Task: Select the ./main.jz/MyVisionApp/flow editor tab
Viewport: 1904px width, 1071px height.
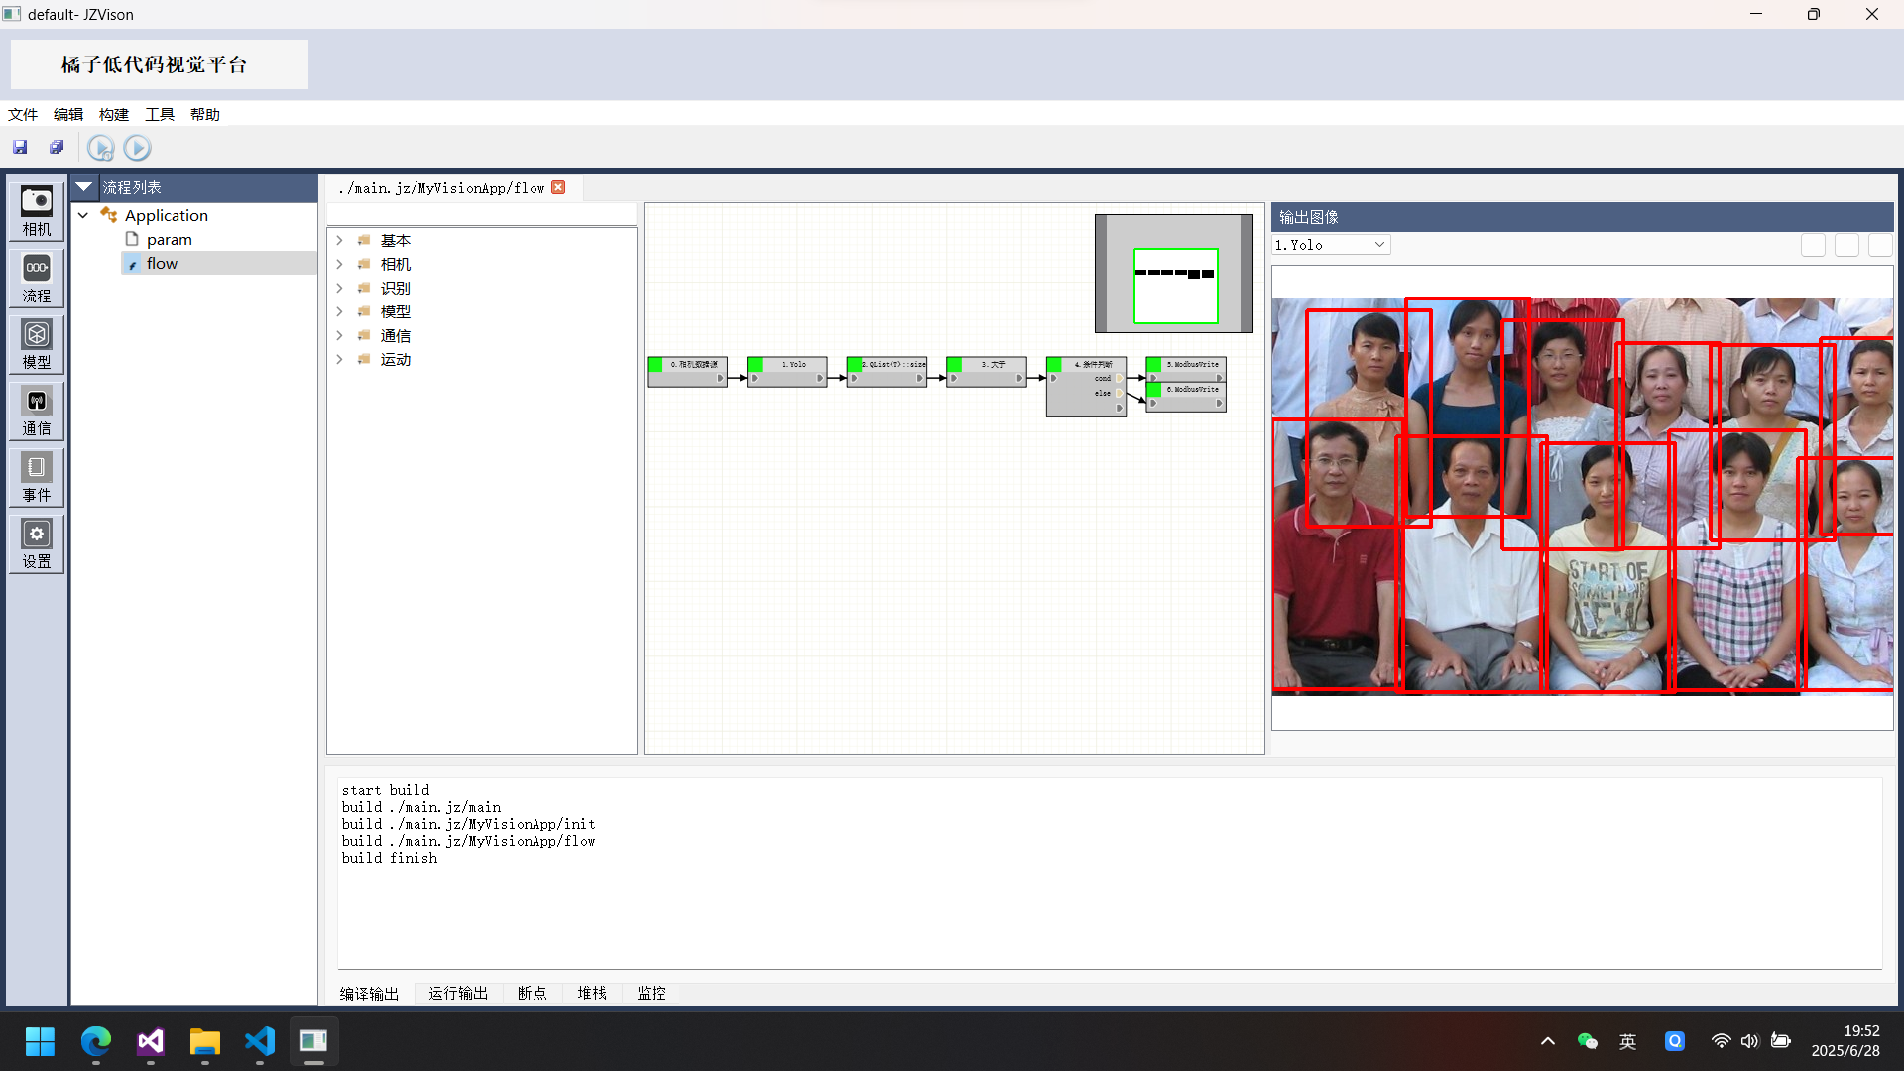Action: click(442, 188)
